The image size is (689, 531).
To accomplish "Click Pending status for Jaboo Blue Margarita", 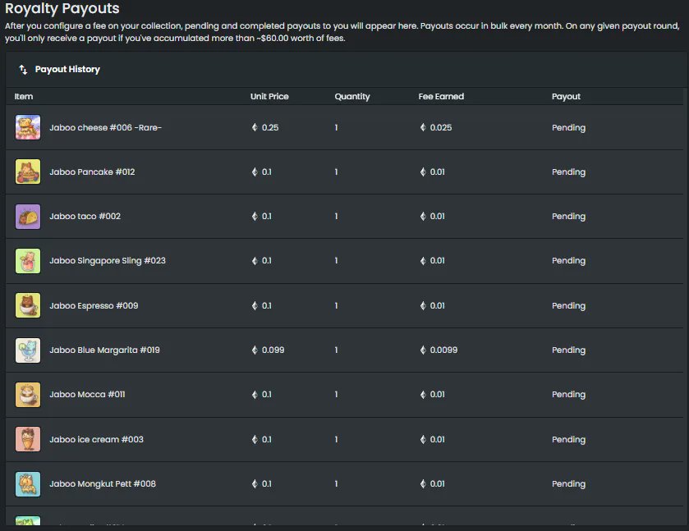I will click(x=568, y=350).
